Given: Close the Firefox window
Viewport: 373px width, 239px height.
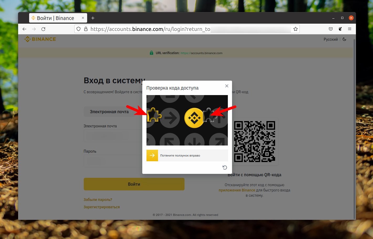Looking at the screenshot, I should (x=351, y=18).
